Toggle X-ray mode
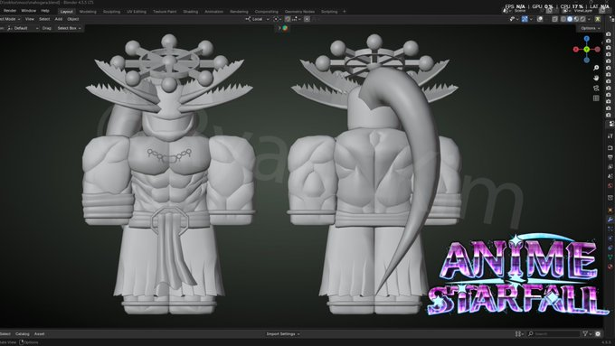The height and width of the screenshot is (346, 615). click(x=554, y=19)
